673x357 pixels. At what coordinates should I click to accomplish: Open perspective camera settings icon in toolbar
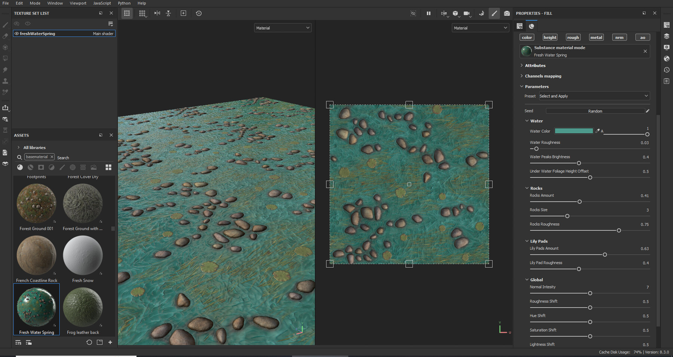[x=467, y=13]
